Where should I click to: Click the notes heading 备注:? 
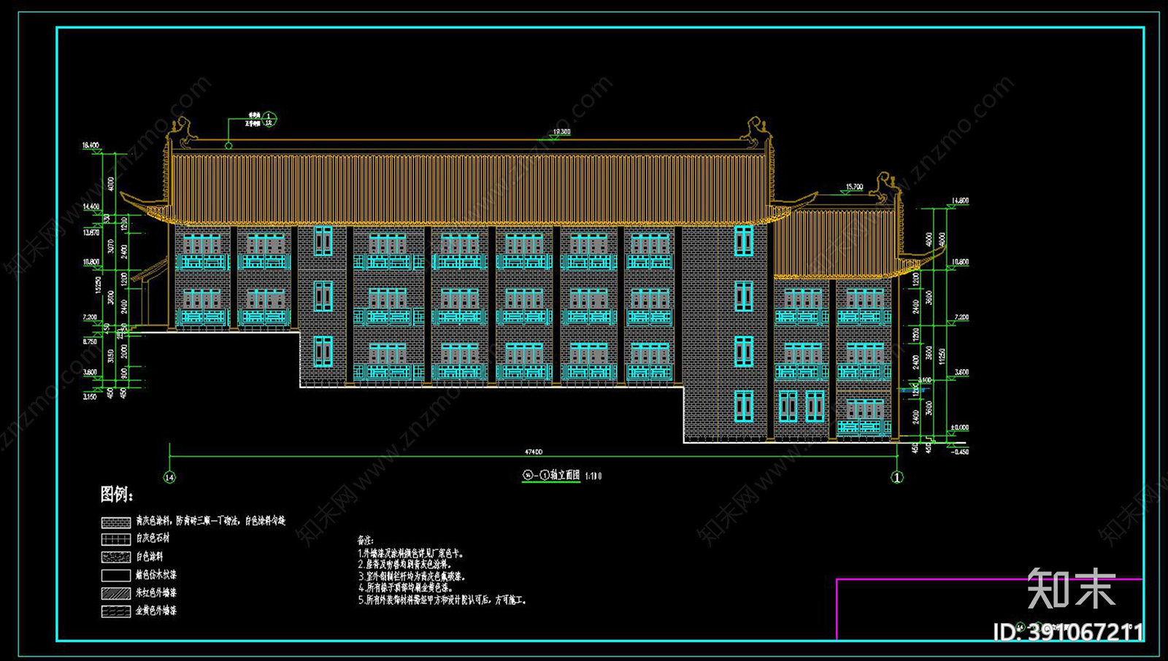366,541
